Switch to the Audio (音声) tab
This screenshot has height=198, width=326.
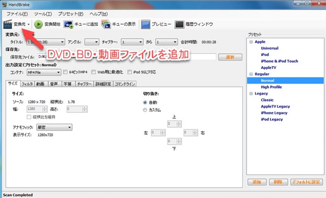pyautogui.click(x=54, y=84)
